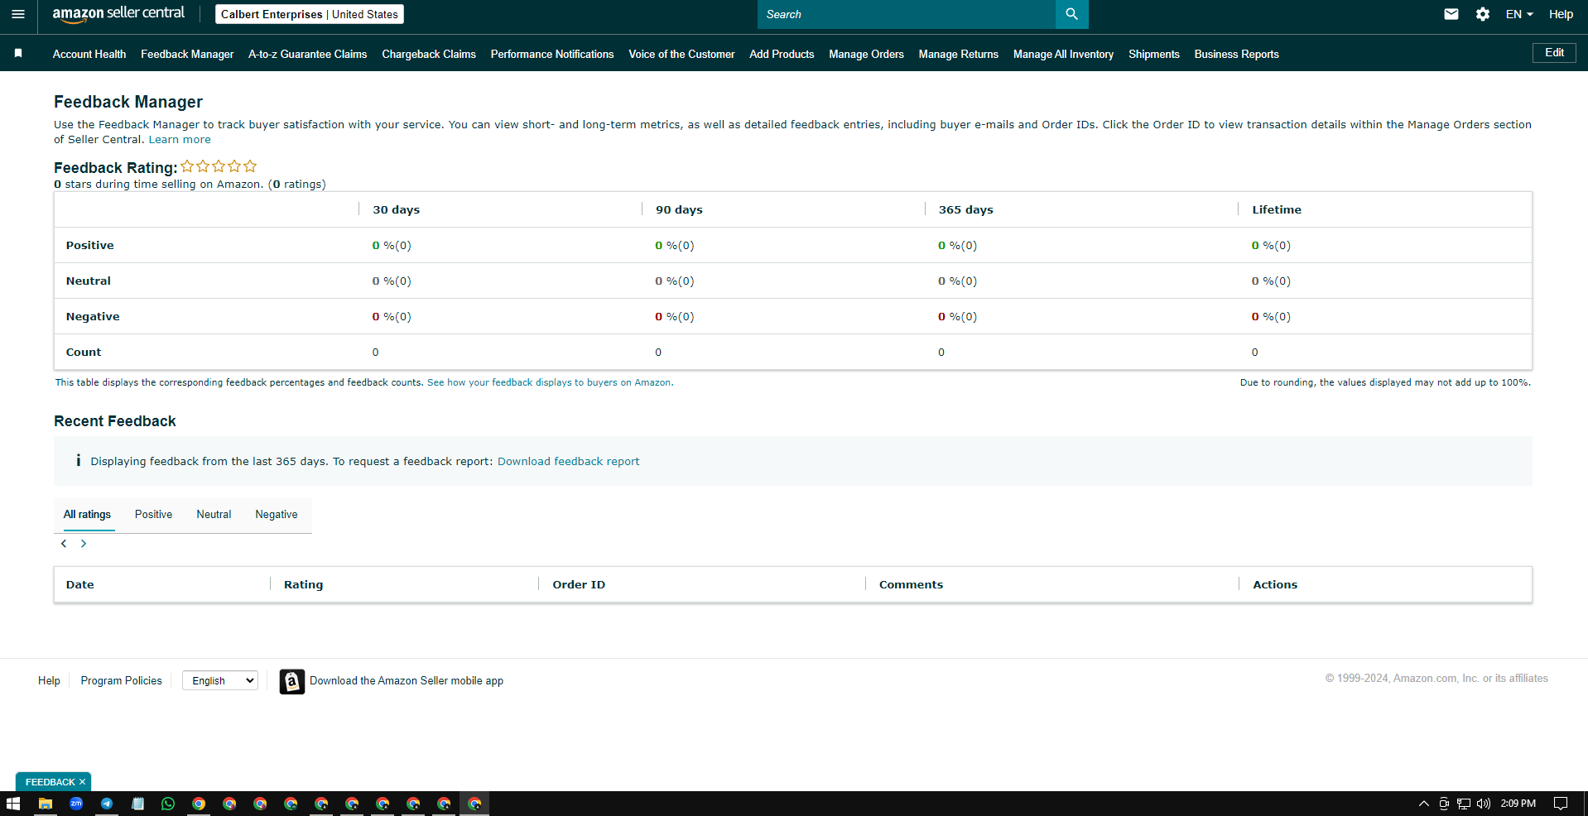Click the 365 days column header

click(x=965, y=209)
